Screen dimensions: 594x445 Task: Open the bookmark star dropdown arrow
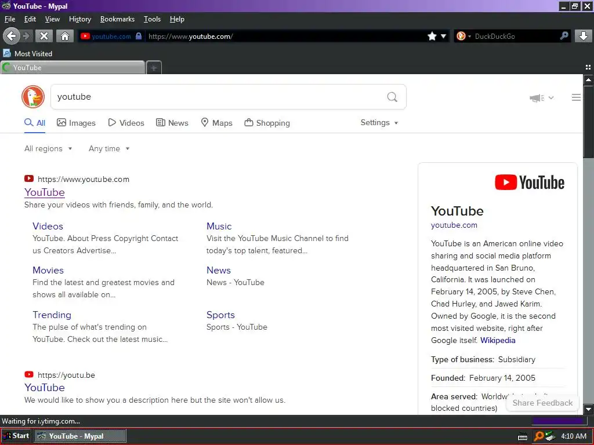coord(443,36)
